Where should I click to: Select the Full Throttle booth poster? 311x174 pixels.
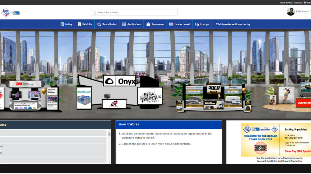[x=150, y=96]
